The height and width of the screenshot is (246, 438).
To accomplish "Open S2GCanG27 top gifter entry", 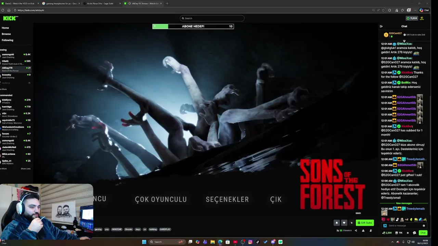I will tap(393, 35).
